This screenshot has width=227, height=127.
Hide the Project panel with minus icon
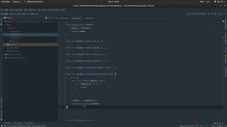click(56, 18)
